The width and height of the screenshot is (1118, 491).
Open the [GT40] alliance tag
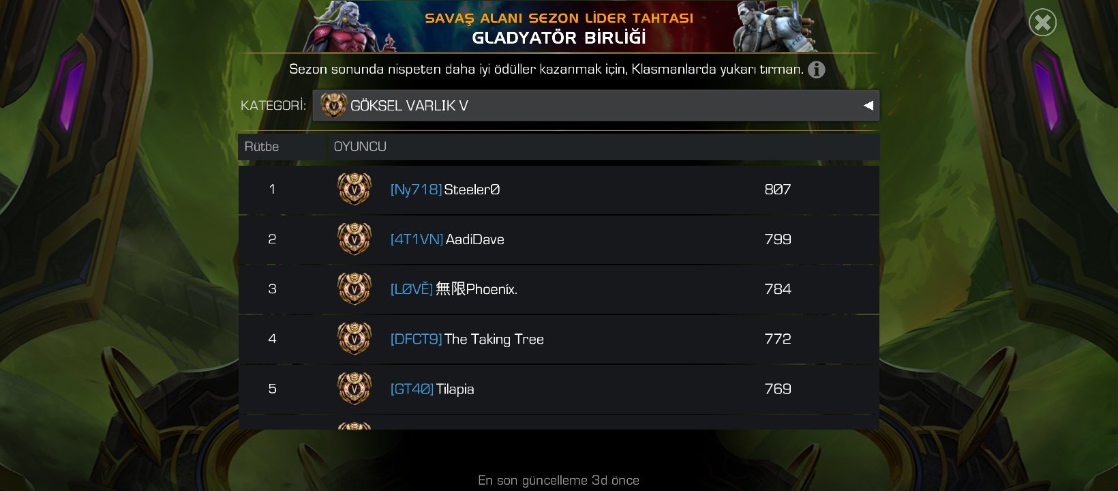point(412,389)
